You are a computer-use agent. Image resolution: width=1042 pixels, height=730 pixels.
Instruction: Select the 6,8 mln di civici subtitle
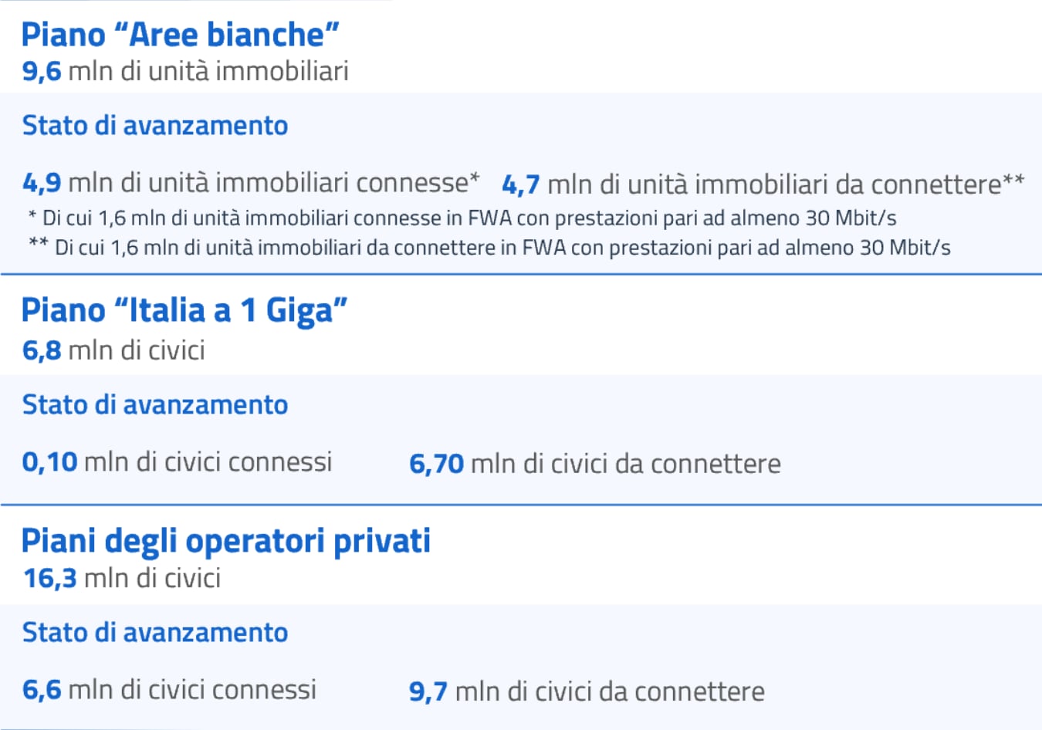(x=113, y=350)
